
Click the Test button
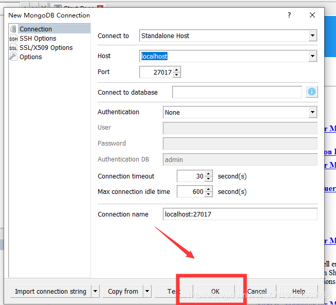pos(174,291)
